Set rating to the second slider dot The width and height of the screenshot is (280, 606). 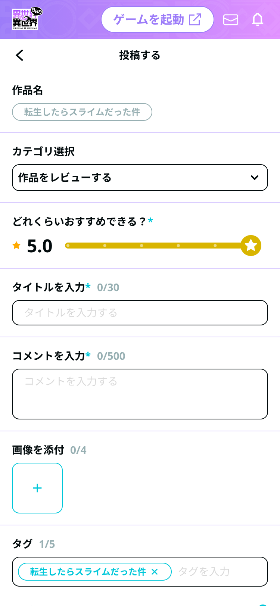point(105,246)
